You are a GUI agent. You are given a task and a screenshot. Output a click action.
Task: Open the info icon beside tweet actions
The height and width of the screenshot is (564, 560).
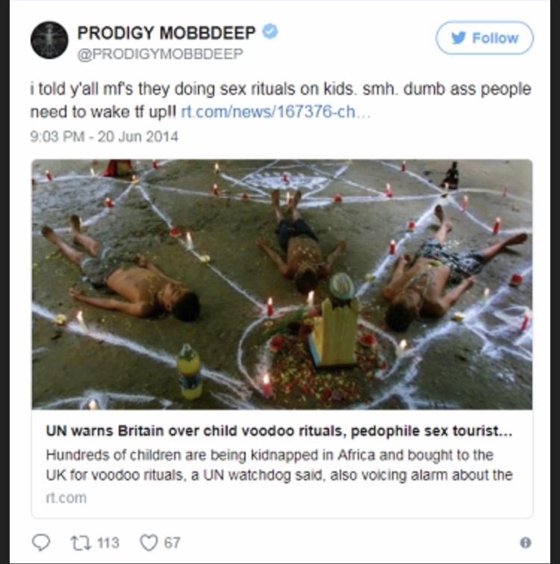click(x=526, y=543)
